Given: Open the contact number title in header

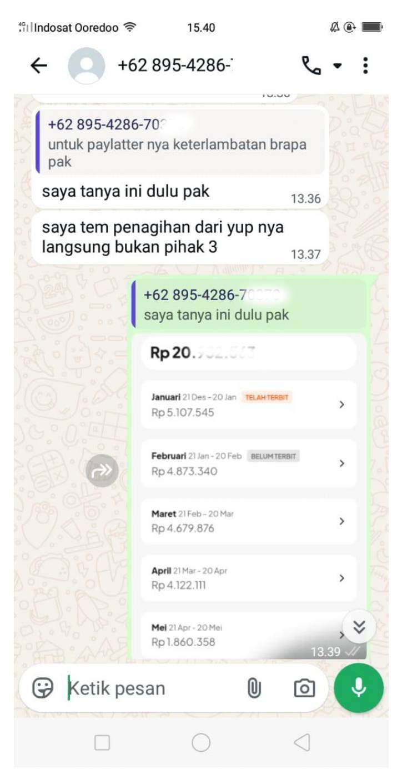Looking at the screenshot, I should coord(175,66).
